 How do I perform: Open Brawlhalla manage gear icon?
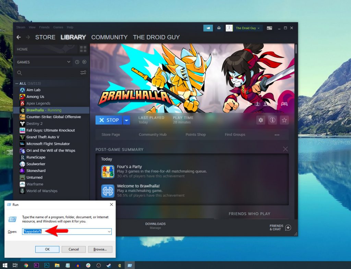(261, 120)
